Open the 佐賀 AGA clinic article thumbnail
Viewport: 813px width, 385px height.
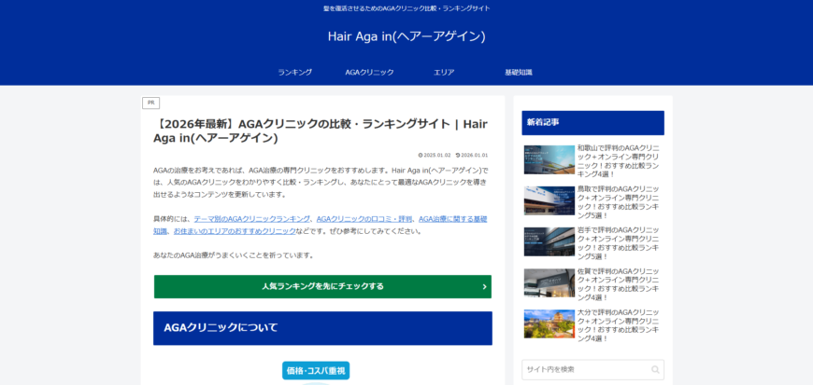click(x=549, y=283)
